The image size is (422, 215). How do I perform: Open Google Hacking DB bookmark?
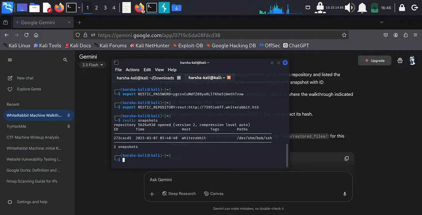tap(231, 46)
